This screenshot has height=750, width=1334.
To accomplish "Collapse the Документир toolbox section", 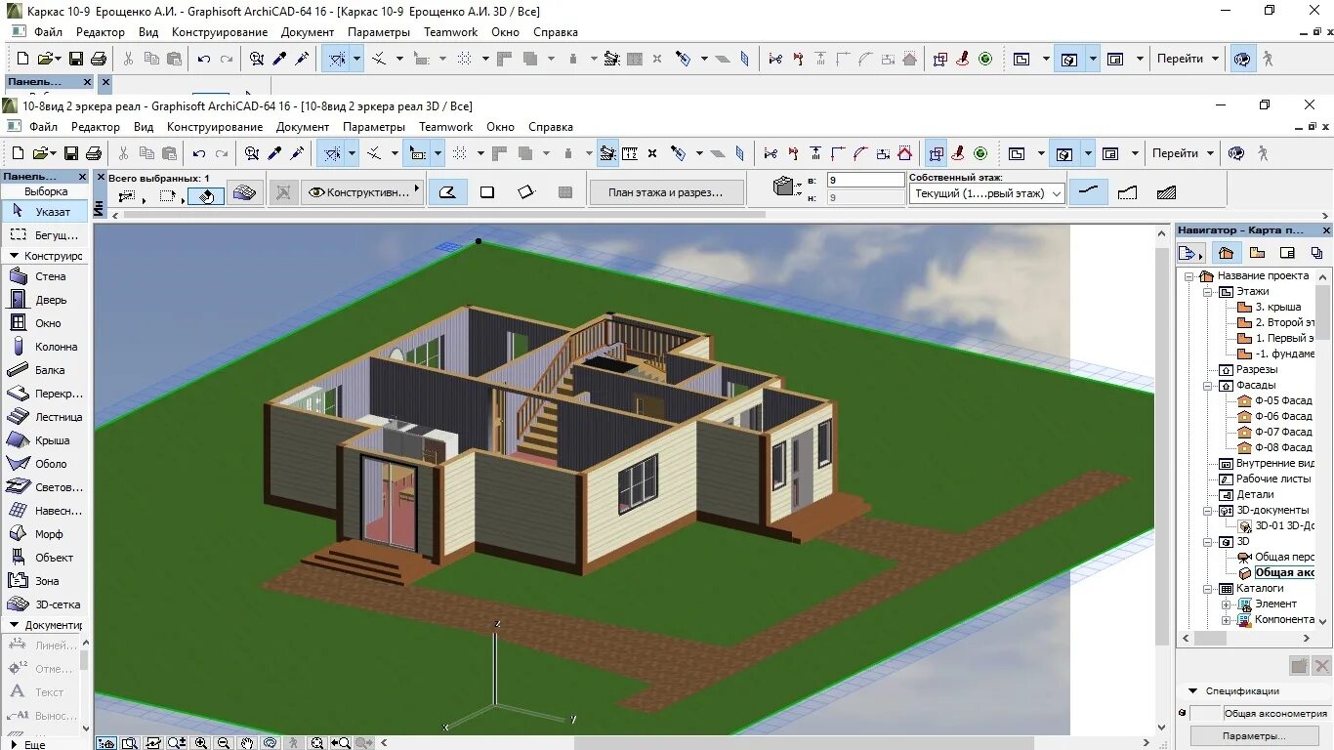I will click(x=15, y=625).
